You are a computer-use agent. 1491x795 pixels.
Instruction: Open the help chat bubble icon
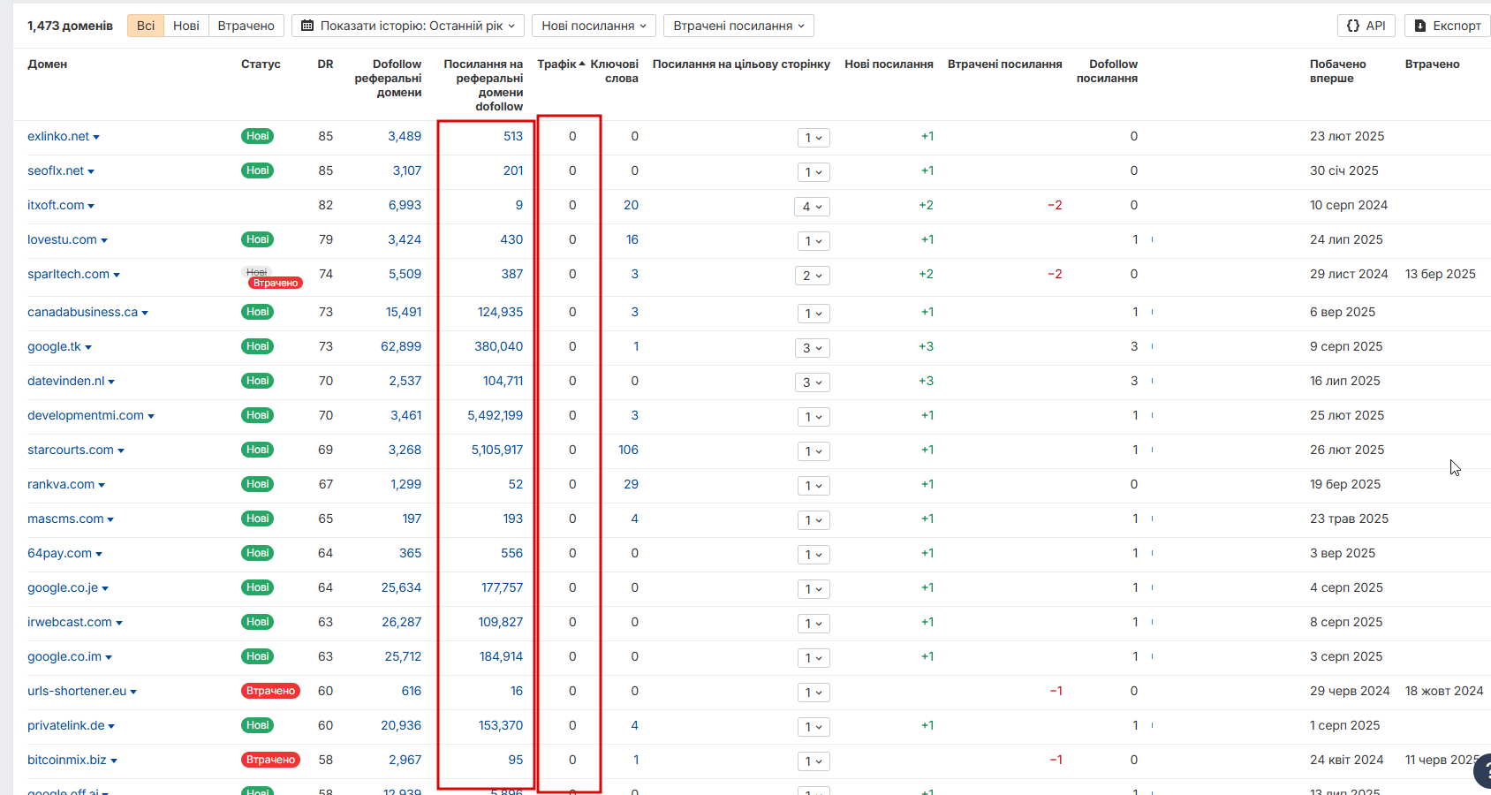(x=1483, y=770)
